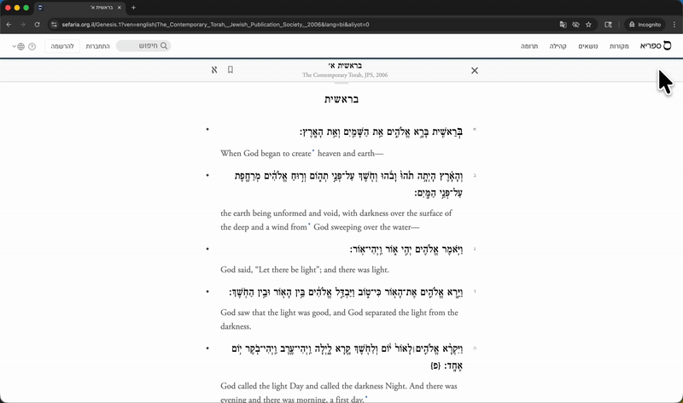Close the text reader panel with X
The image size is (683, 403).
[475, 70]
